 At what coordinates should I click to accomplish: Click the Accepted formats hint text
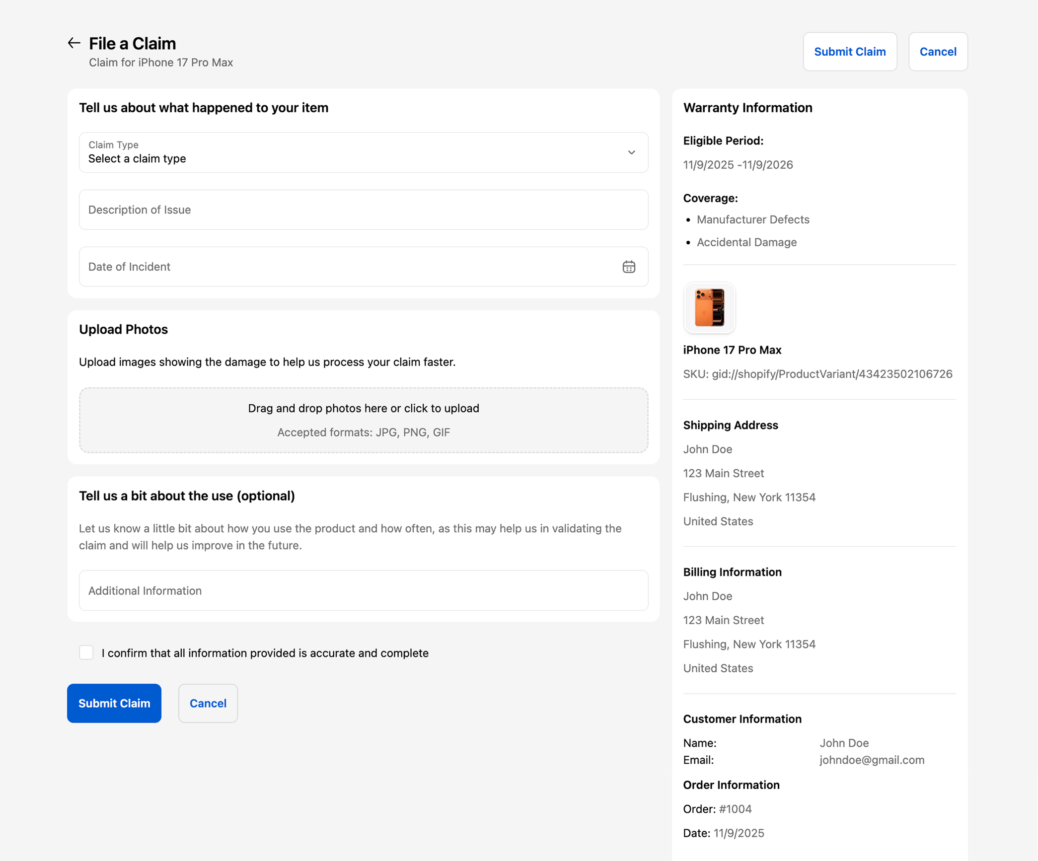point(363,432)
